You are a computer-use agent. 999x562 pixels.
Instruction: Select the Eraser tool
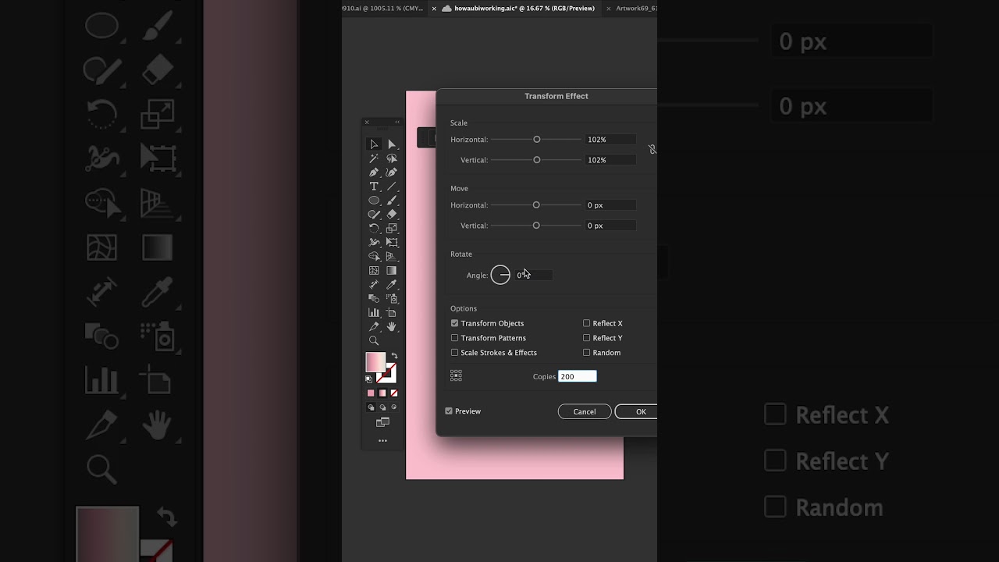click(392, 215)
